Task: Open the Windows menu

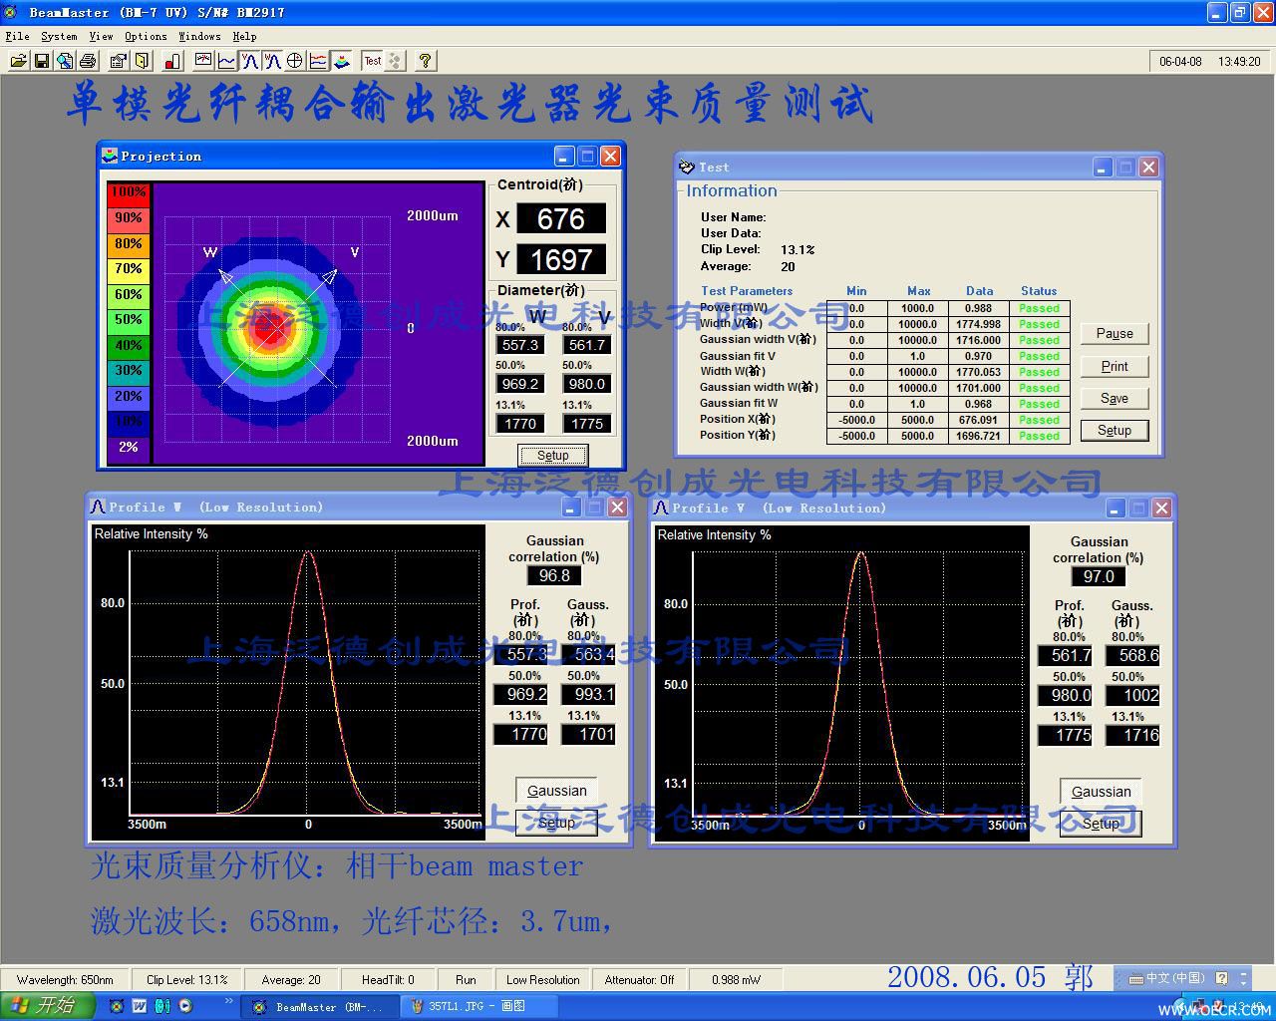Action: [x=199, y=36]
